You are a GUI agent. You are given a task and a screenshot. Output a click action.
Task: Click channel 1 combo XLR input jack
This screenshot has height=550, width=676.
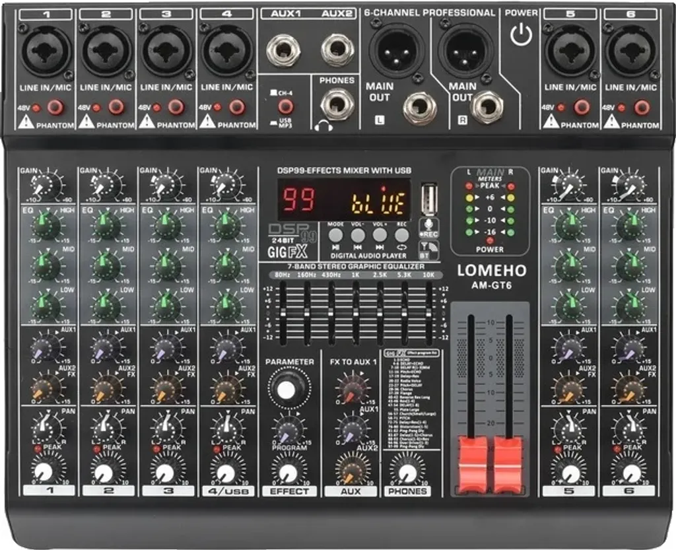(46, 51)
